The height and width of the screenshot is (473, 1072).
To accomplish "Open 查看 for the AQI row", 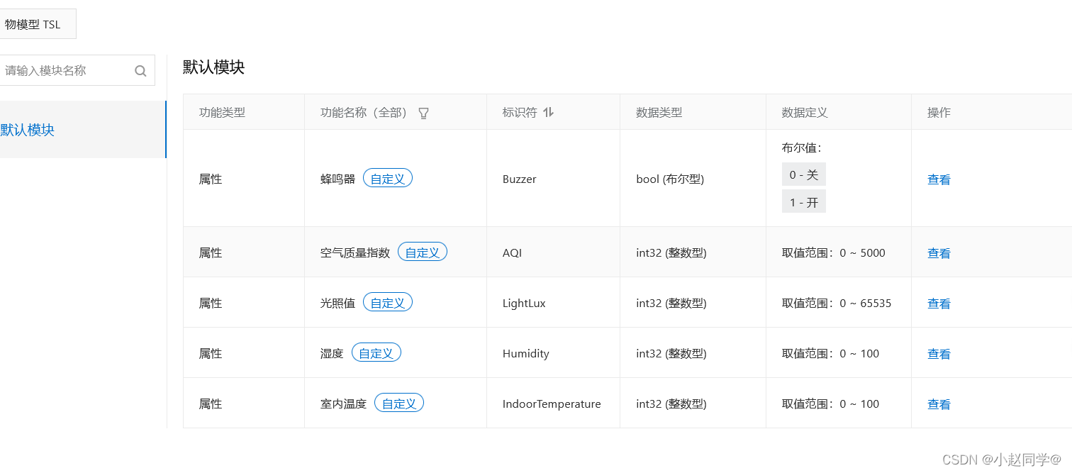I will [938, 252].
